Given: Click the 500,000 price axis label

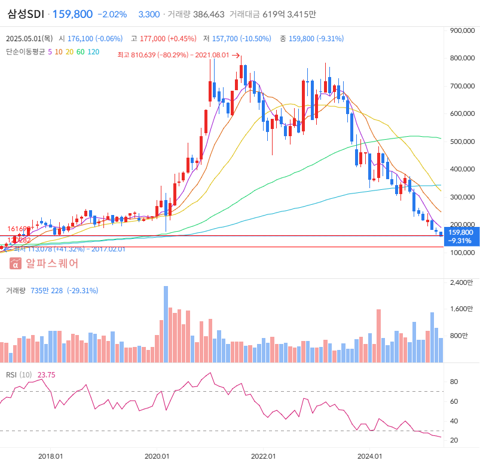Looking at the screenshot, I should tap(462, 142).
